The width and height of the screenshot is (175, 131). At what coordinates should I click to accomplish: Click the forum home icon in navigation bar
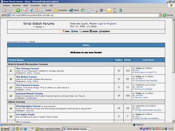pyautogui.click(x=66, y=31)
